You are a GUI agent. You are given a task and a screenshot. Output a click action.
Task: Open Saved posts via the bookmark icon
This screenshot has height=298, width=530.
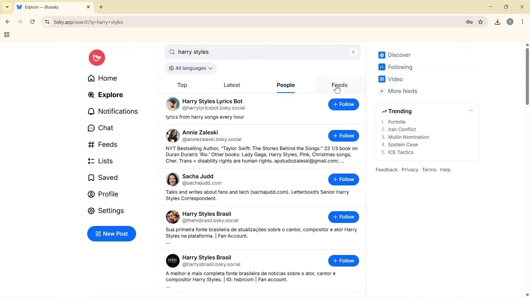(x=91, y=177)
